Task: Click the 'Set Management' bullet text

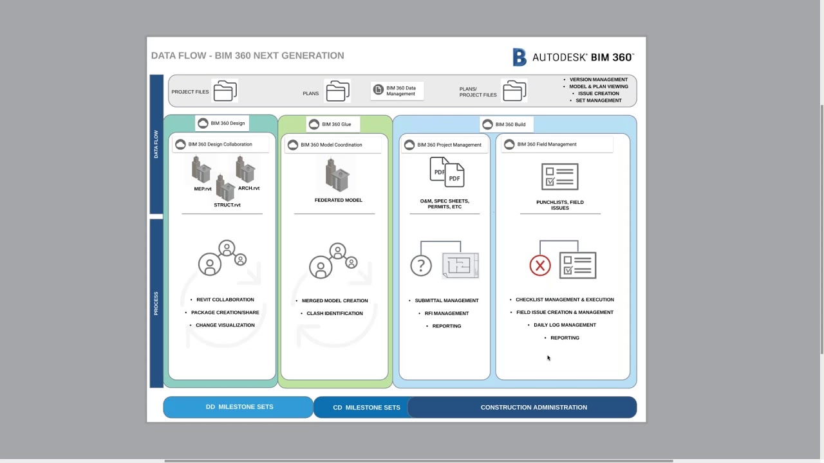Action: [599, 100]
